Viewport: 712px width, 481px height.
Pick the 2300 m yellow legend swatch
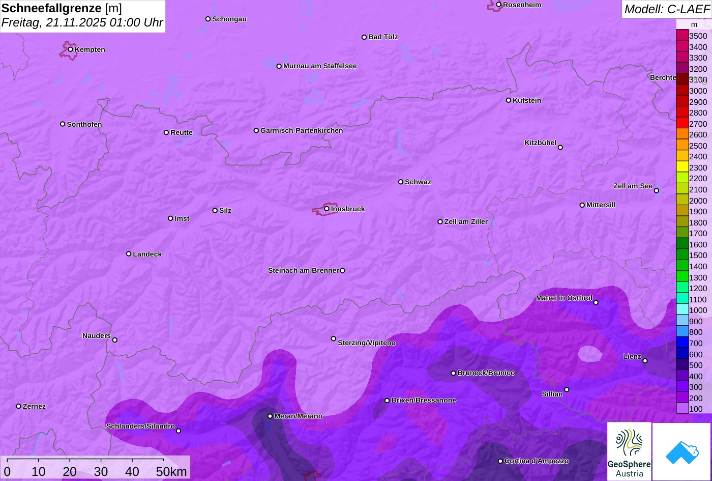click(x=682, y=167)
